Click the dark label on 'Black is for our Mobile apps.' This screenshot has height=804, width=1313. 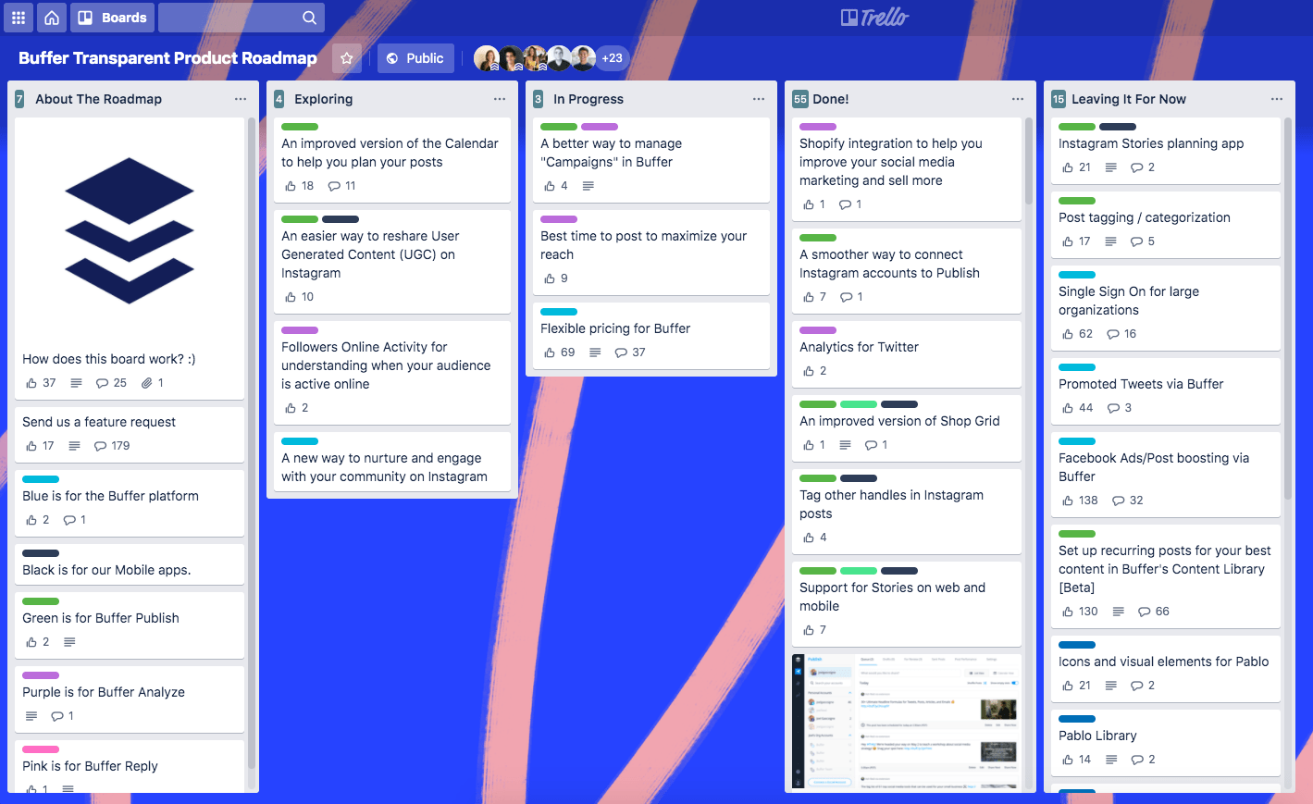point(41,553)
